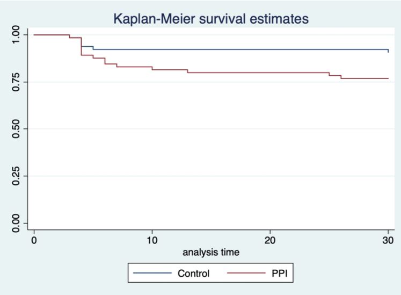The width and height of the screenshot is (401, 295).
Task: Select the "analysis time" x-axis label
Action: click(210, 251)
